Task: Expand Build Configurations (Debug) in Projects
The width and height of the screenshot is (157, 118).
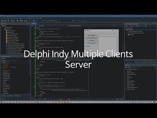Action: [x=127, y=31]
